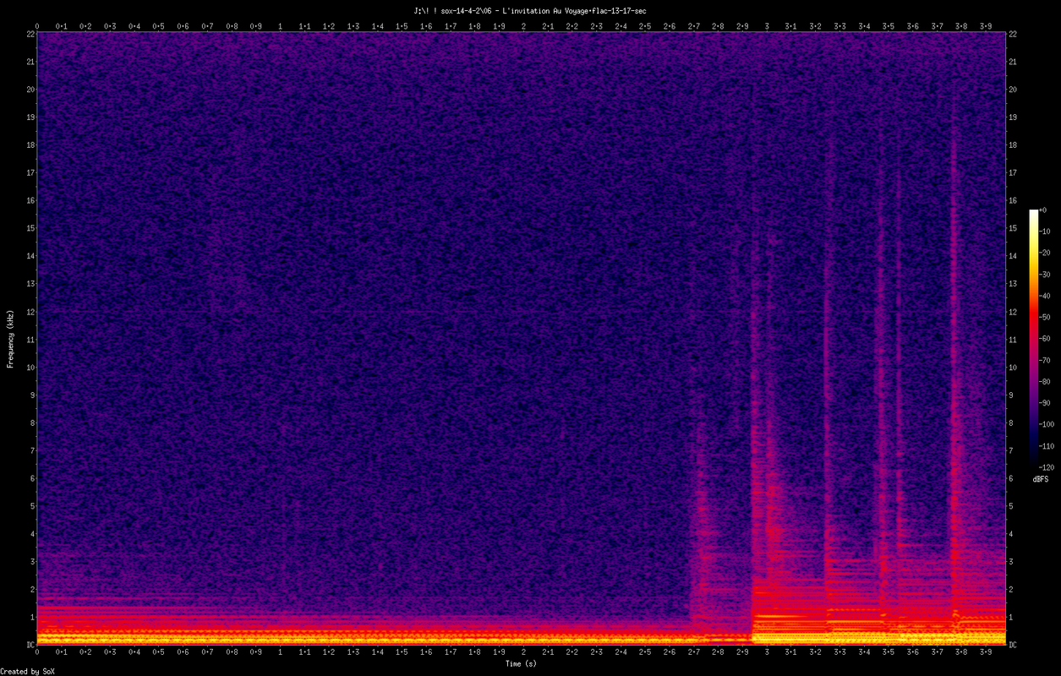
Task: Click the "Frequency (kHz)" axis label
Action: (x=10, y=338)
